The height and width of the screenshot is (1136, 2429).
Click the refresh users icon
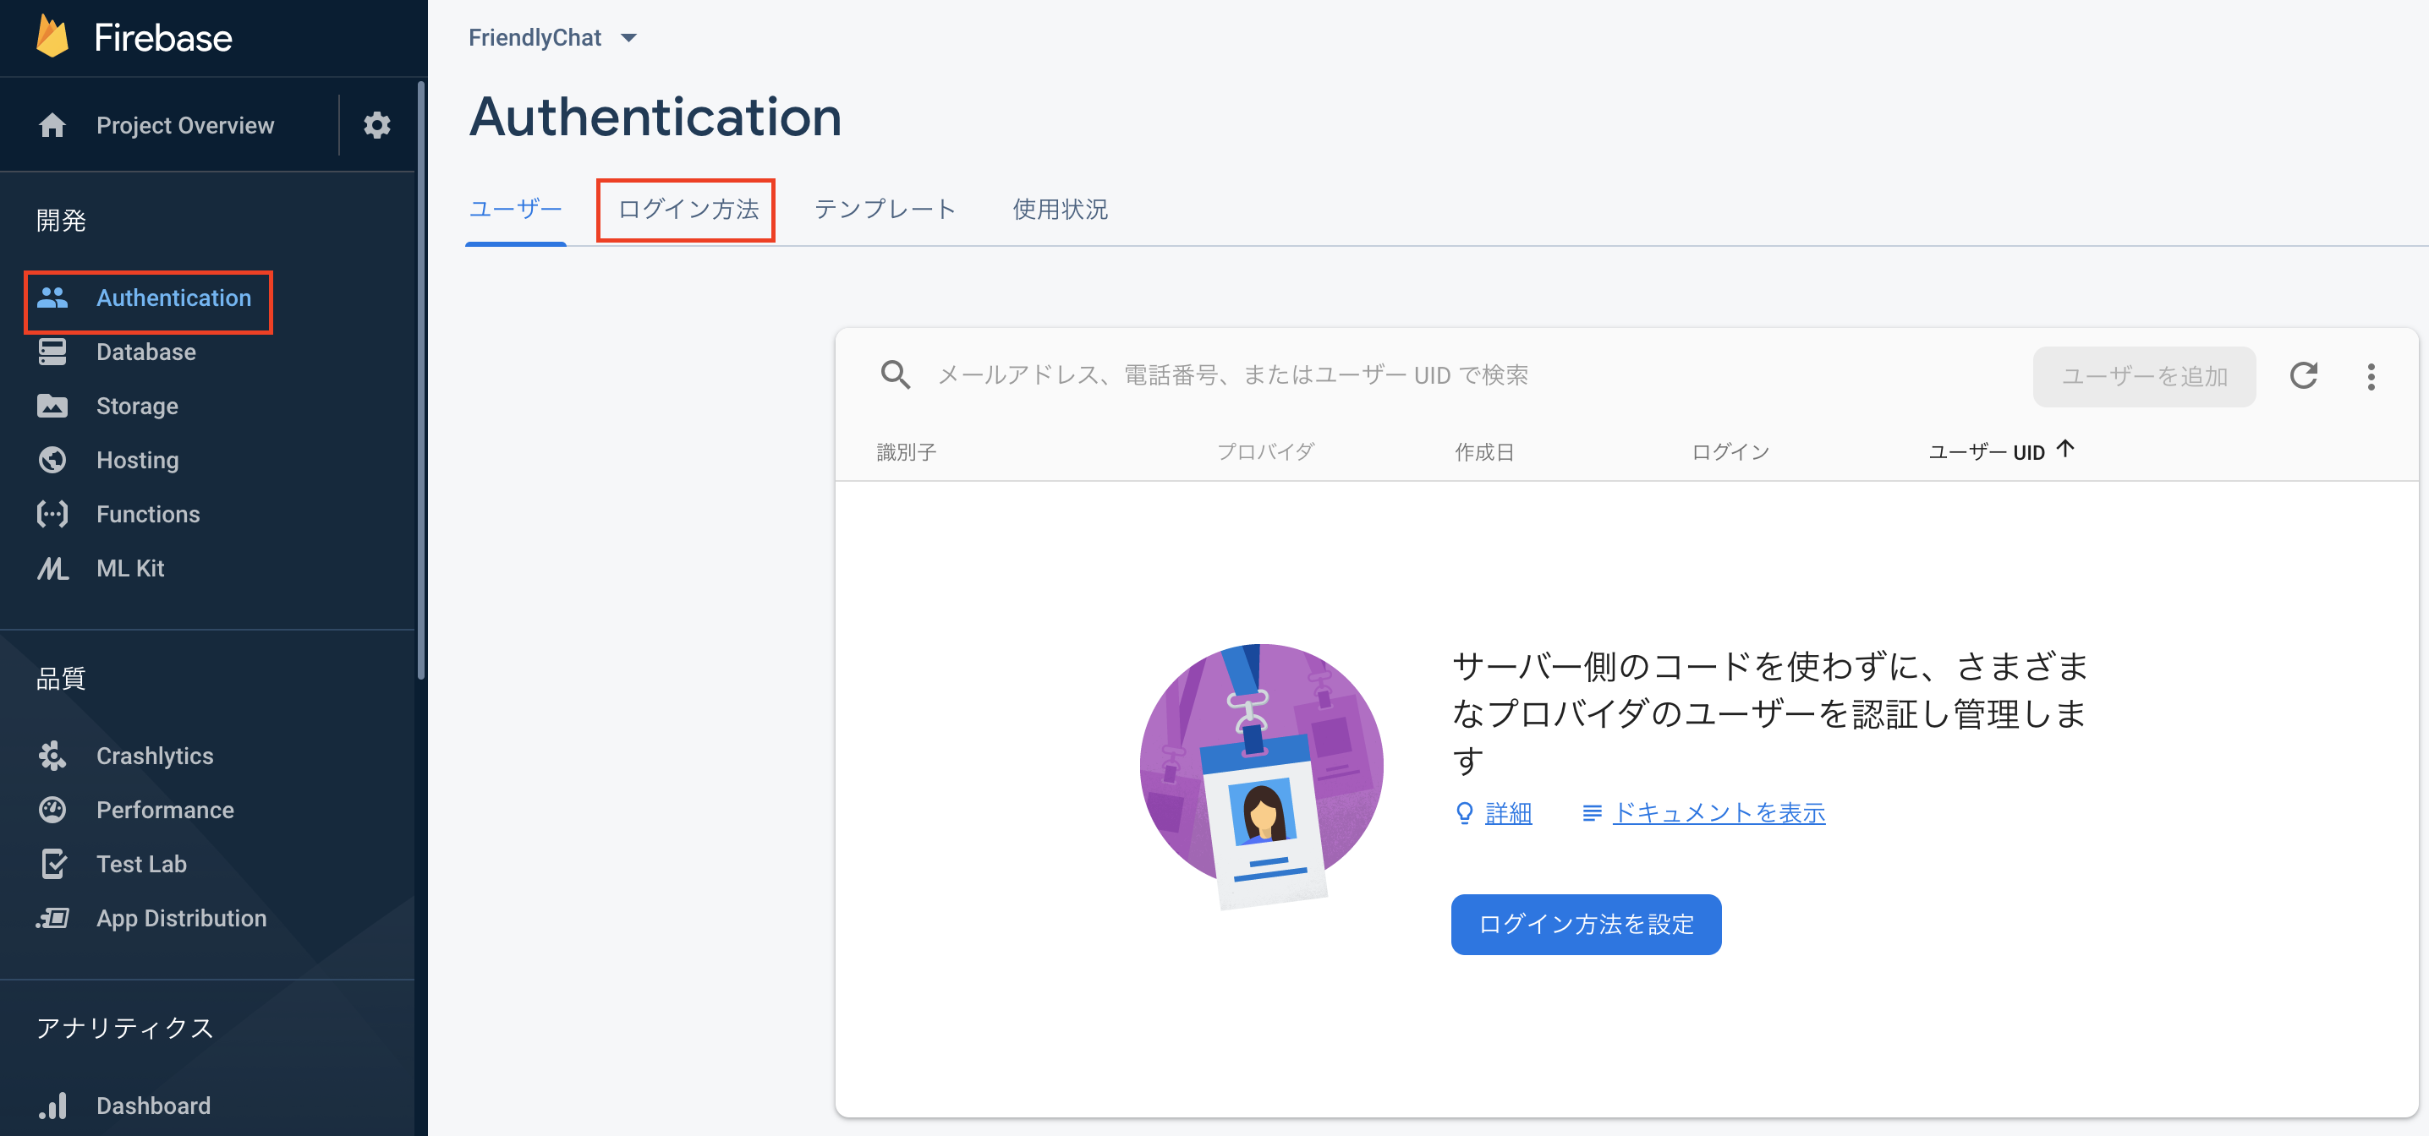(x=2304, y=375)
